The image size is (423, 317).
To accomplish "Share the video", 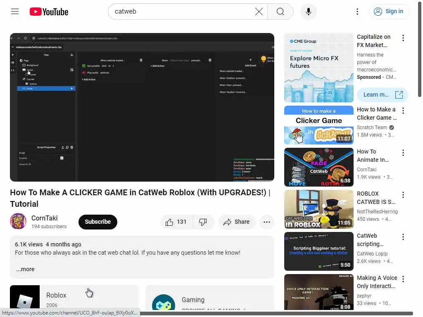I will (x=236, y=222).
